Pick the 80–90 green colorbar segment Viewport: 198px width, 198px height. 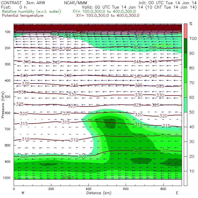click(185, 60)
